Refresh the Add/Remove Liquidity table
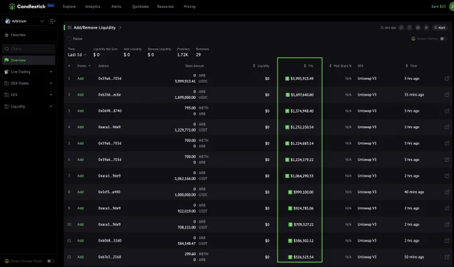The image size is (454, 267). [401, 27]
